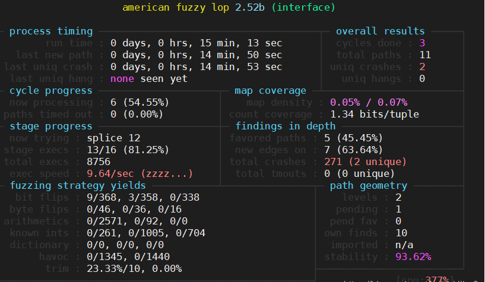Select the 'findings in depth' section header
Viewport: 485px width, 282px height.
click(286, 126)
